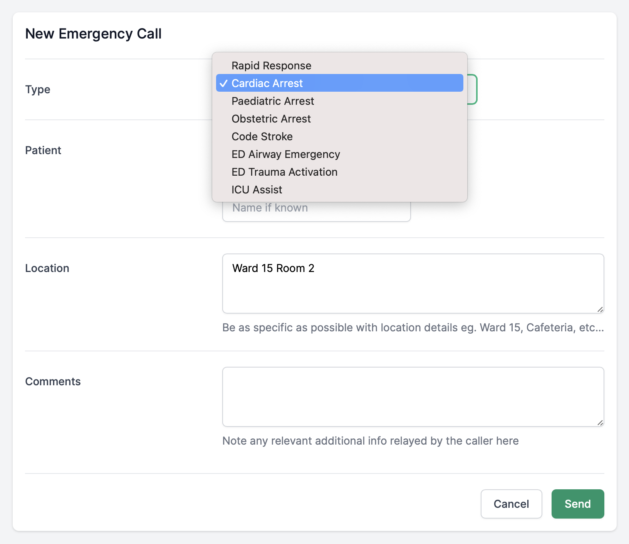The height and width of the screenshot is (544, 629).
Task: Click into the empty Comments text area
Action: (413, 396)
